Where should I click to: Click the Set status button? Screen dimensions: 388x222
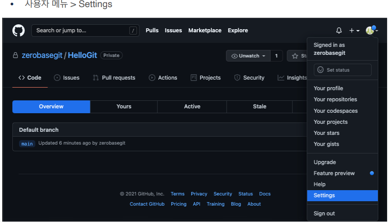(x=342, y=70)
